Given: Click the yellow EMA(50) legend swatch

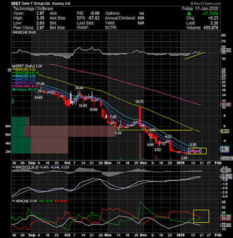Looking at the screenshot, I should click(14, 70).
